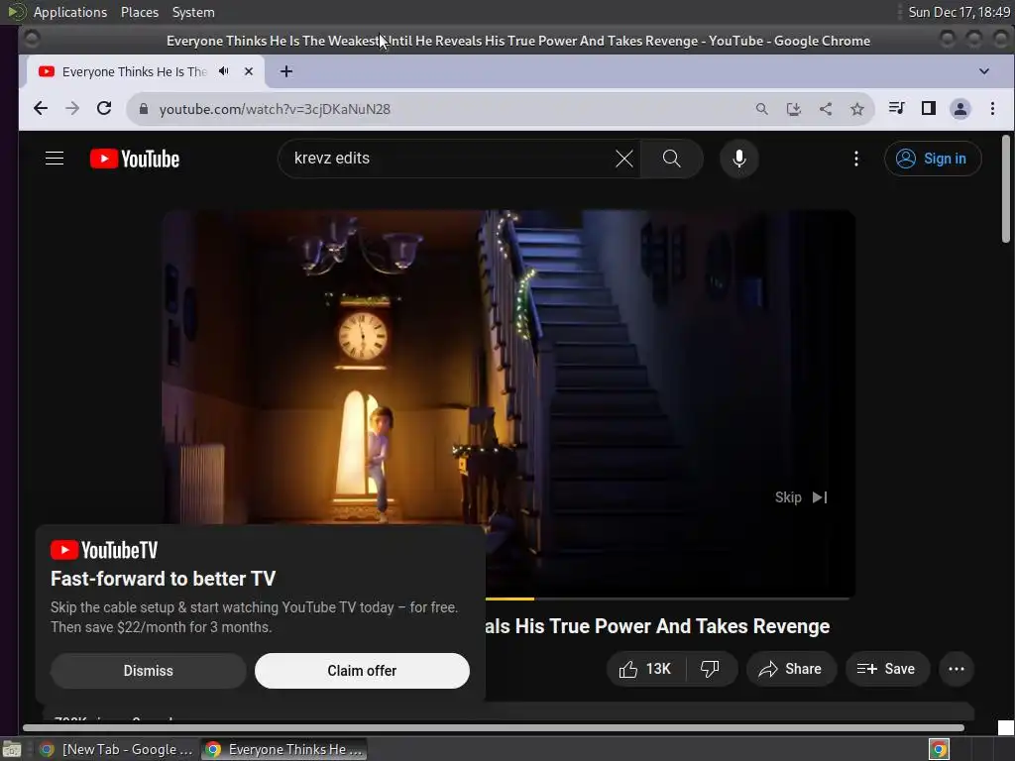The width and height of the screenshot is (1015, 761).
Task: Click Chrome icon in bottom-right tray
Action: pyautogui.click(x=939, y=749)
